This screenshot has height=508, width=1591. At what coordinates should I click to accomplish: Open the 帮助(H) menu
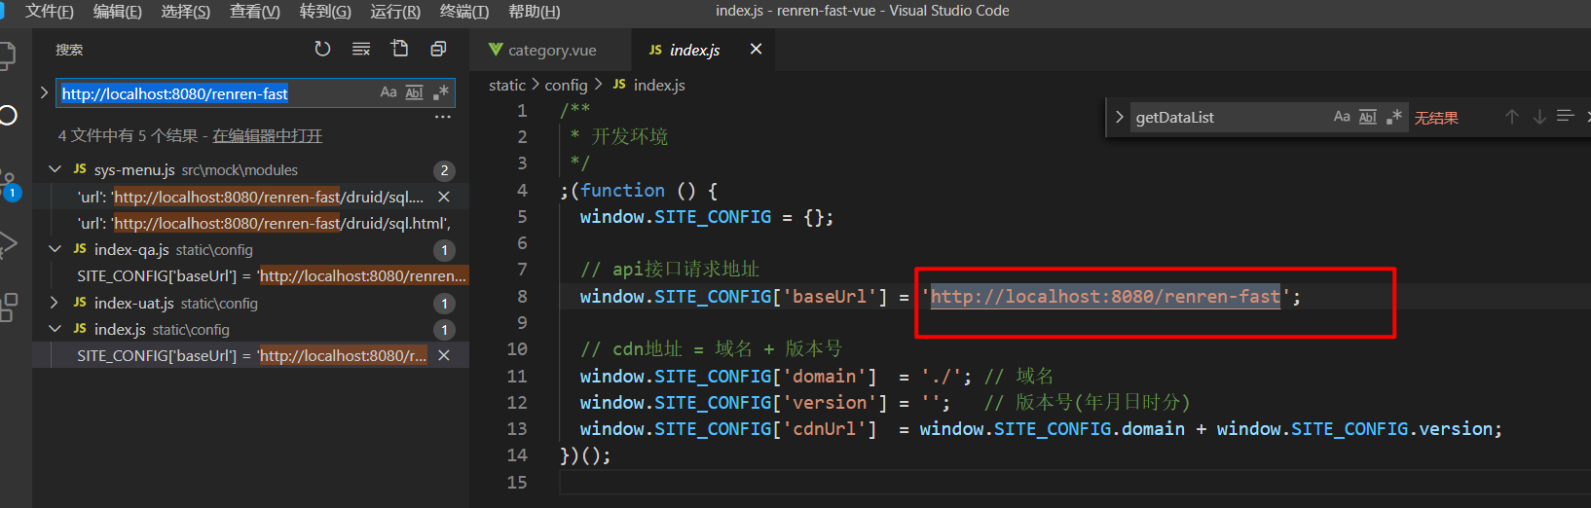point(534,11)
